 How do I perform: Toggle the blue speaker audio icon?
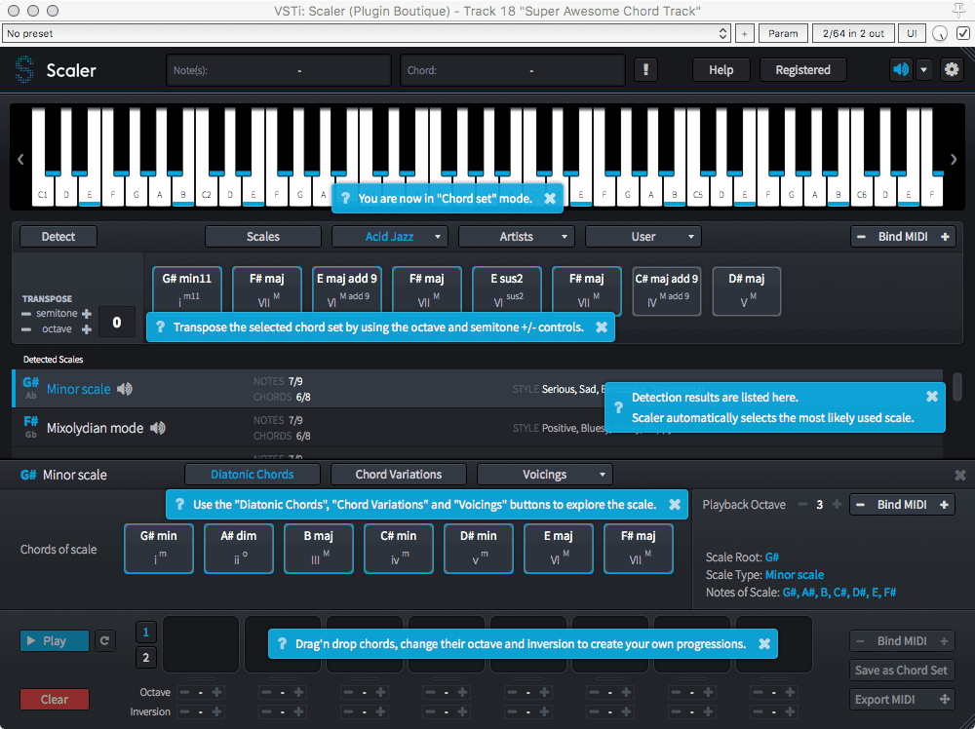(901, 70)
